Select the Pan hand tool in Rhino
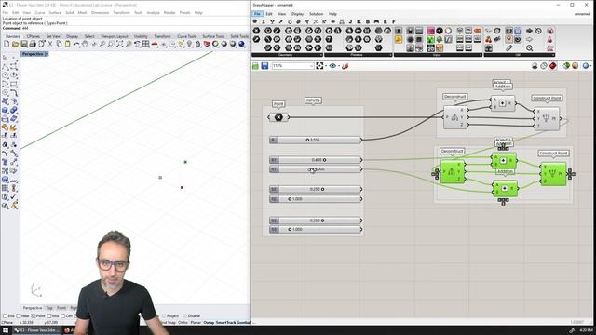 pos(85,45)
